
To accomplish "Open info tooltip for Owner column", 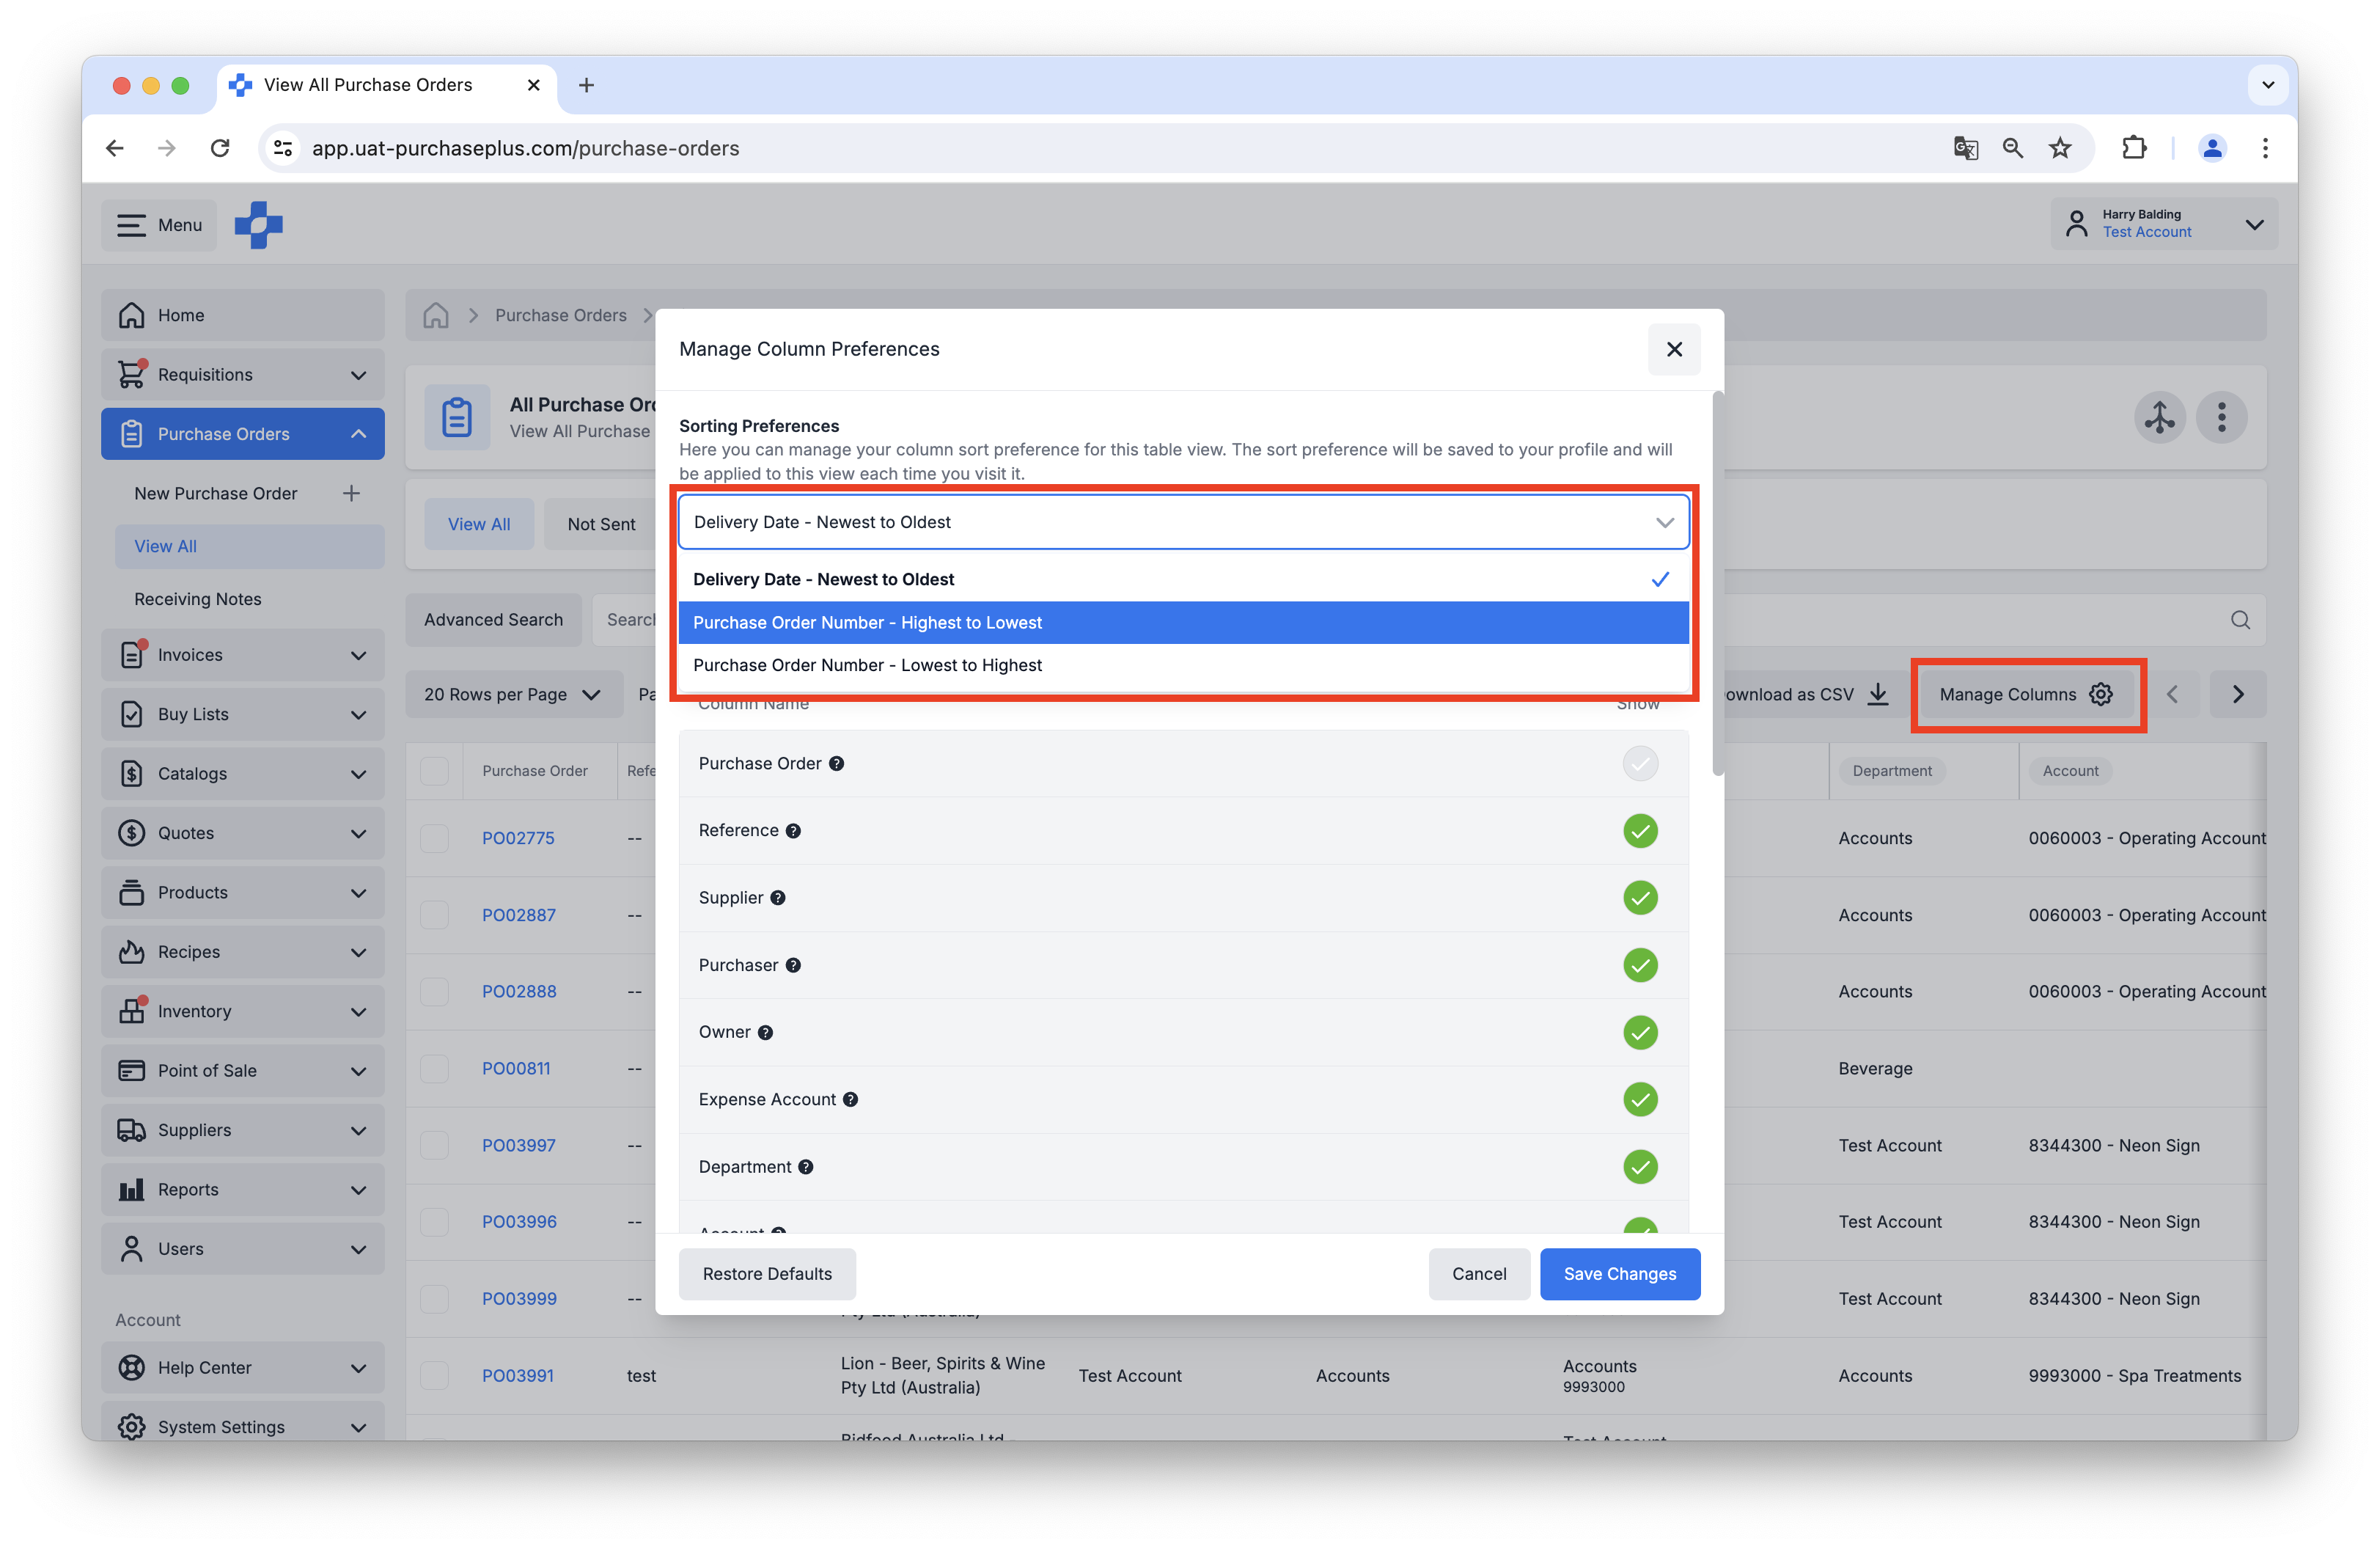I will point(765,1032).
